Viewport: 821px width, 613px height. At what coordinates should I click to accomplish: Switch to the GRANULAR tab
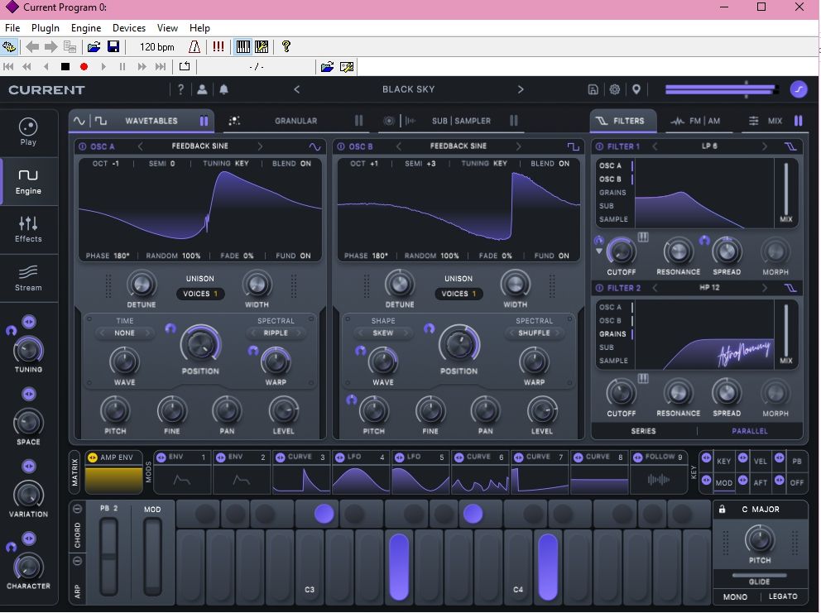pyautogui.click(x=295, y=121)
